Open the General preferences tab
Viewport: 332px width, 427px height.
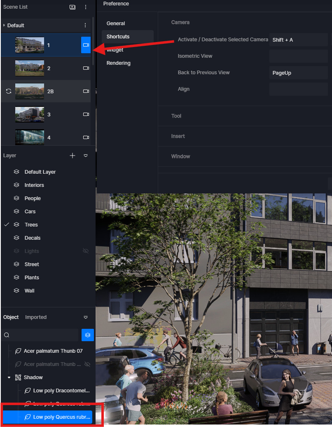(x=116, y=24)
